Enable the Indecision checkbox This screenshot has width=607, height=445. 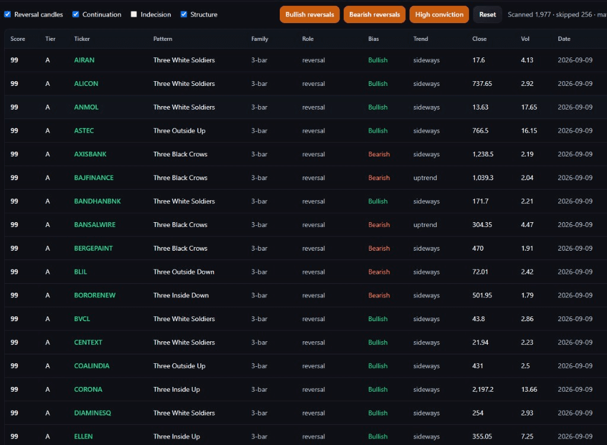[x=134, y=14]
